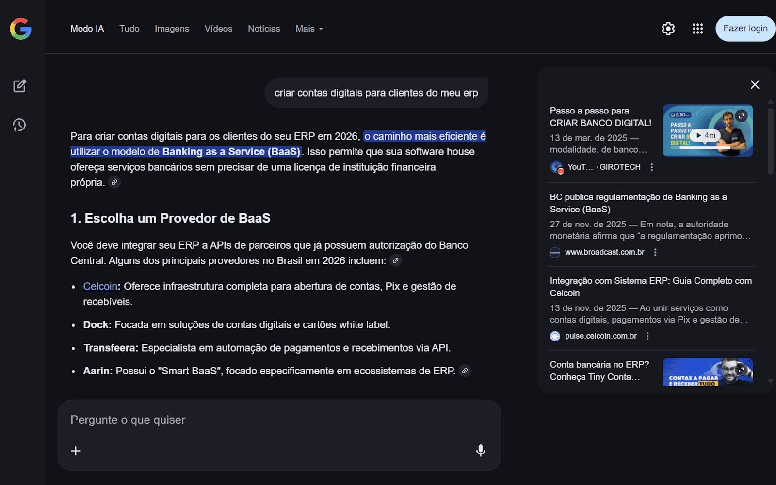Open 'BC publica regulamentação de Banking as a Service' result
Screen dimensions: 776x485
(x=638, y=203)
